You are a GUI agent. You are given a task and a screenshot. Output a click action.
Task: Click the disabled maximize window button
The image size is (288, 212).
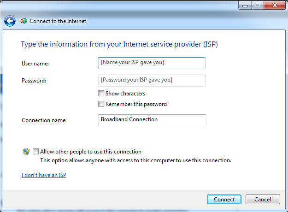(x=258, y=5)
